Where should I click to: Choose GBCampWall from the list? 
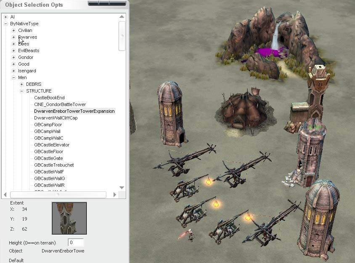pos(47,131)
